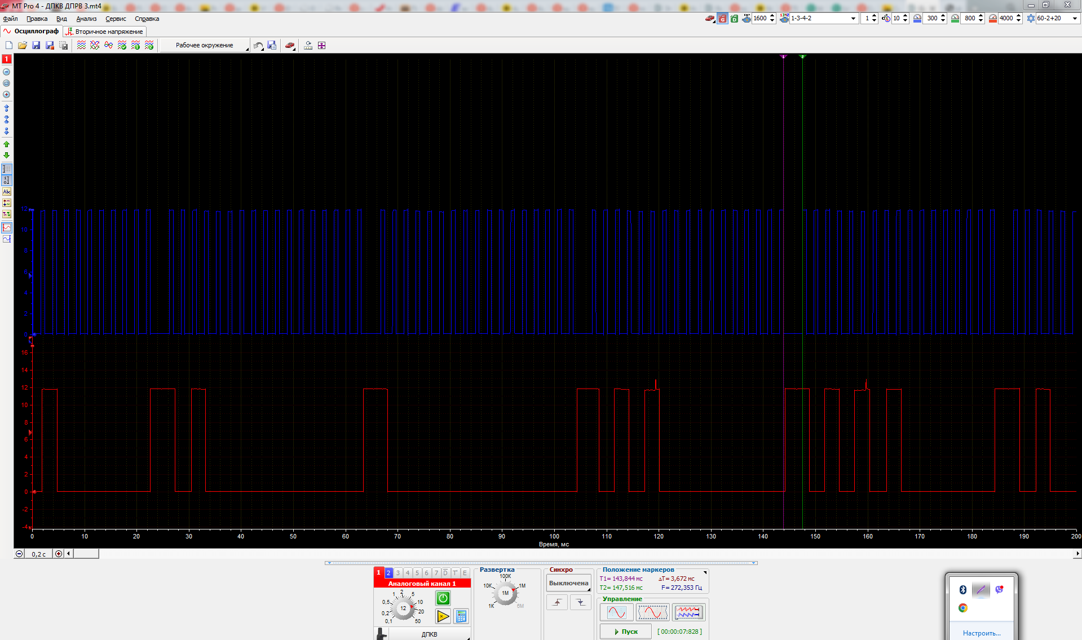Click the new file icon in toolbar
The image size is (1082, 640).
coord(9,45)
